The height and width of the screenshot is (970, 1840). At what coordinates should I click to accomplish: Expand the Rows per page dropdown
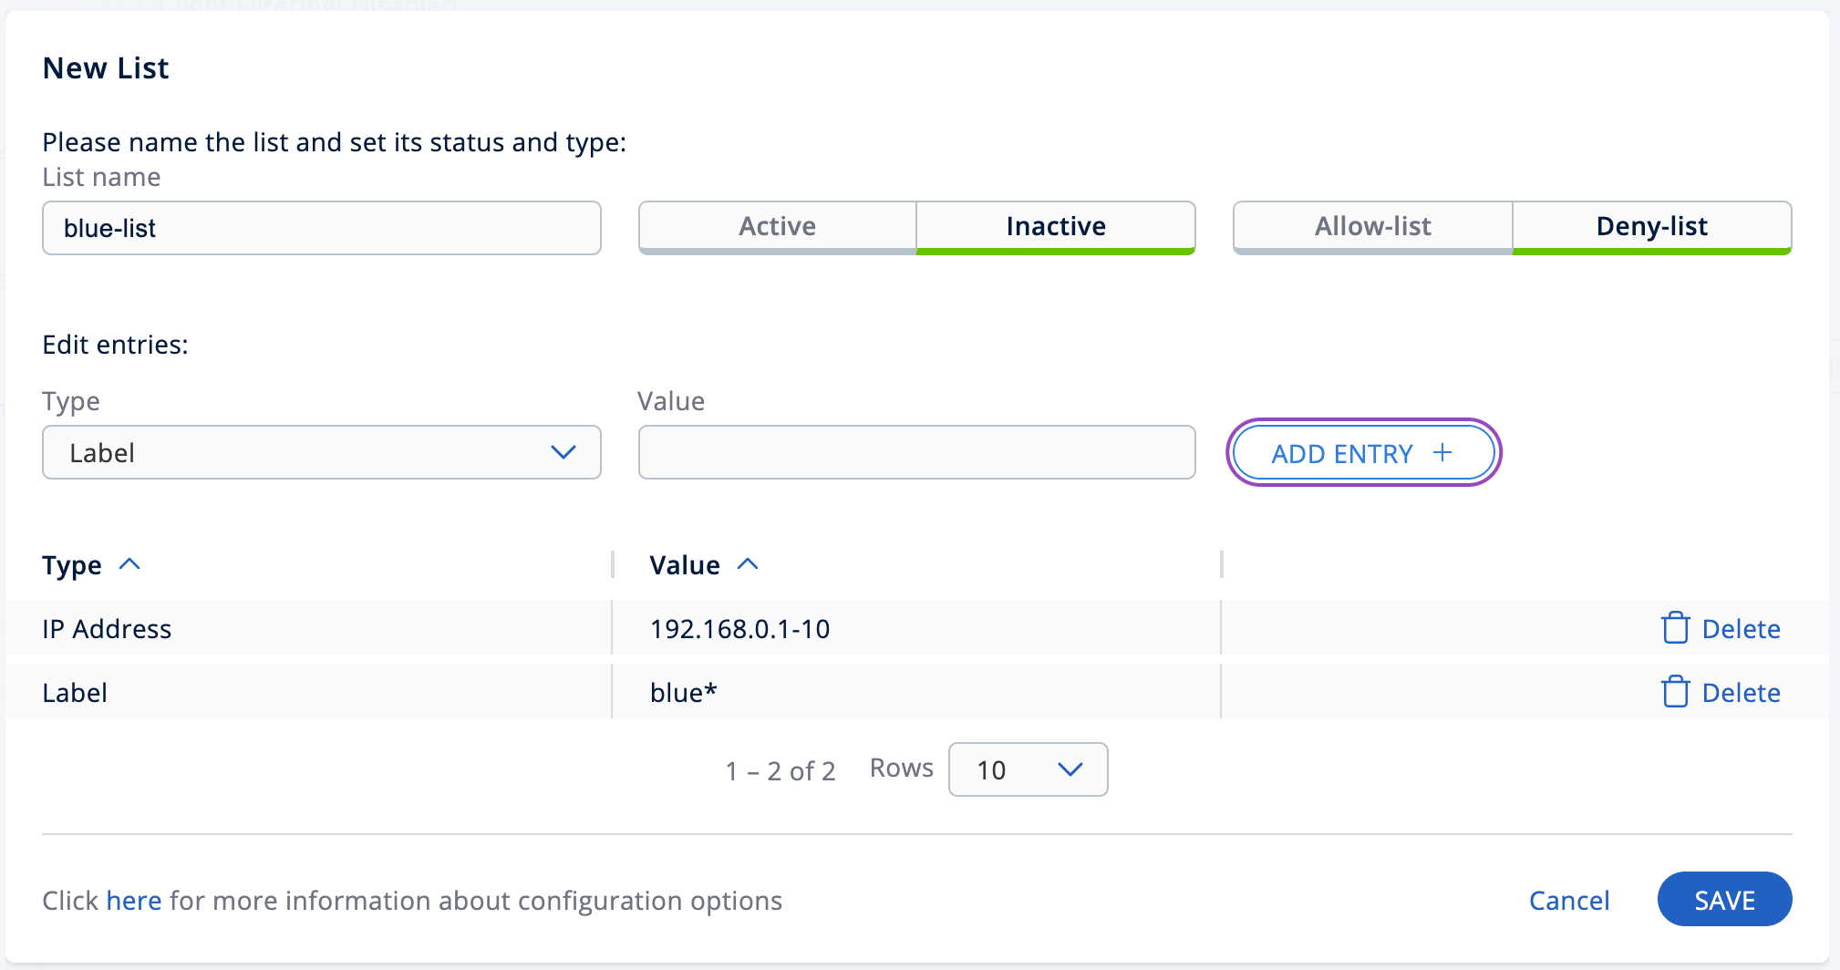[x=1028, y=769]
